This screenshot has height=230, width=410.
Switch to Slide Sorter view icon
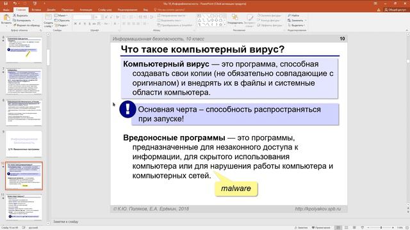click(x=347, y=227)
